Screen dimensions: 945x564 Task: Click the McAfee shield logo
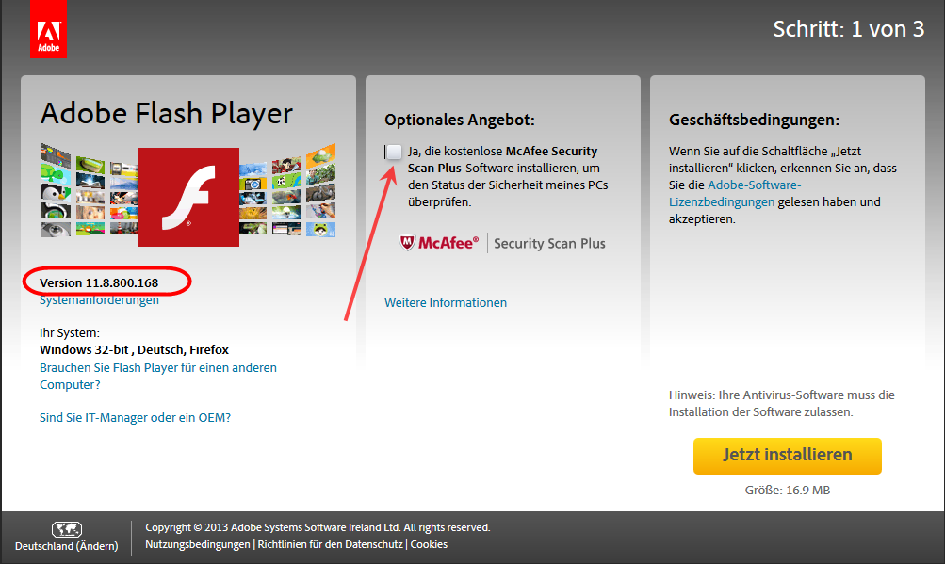point(407,243)
